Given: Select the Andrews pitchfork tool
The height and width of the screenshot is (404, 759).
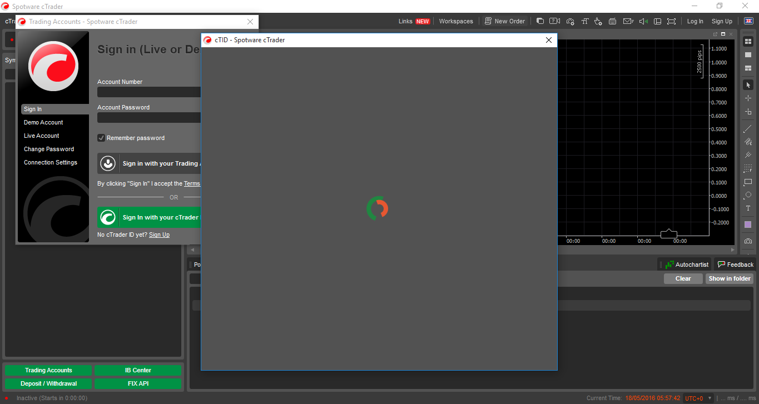Looking at the screenshot, I should point(748,155).
